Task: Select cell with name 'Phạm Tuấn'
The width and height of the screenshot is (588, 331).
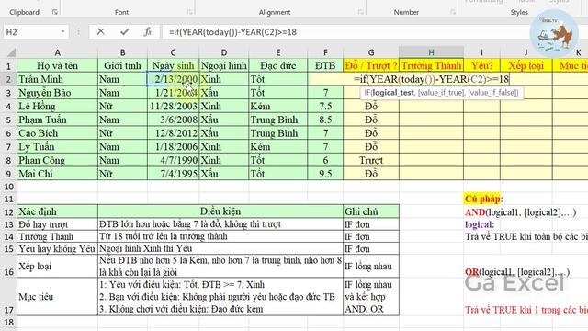Action: click(x=57, y=120)
